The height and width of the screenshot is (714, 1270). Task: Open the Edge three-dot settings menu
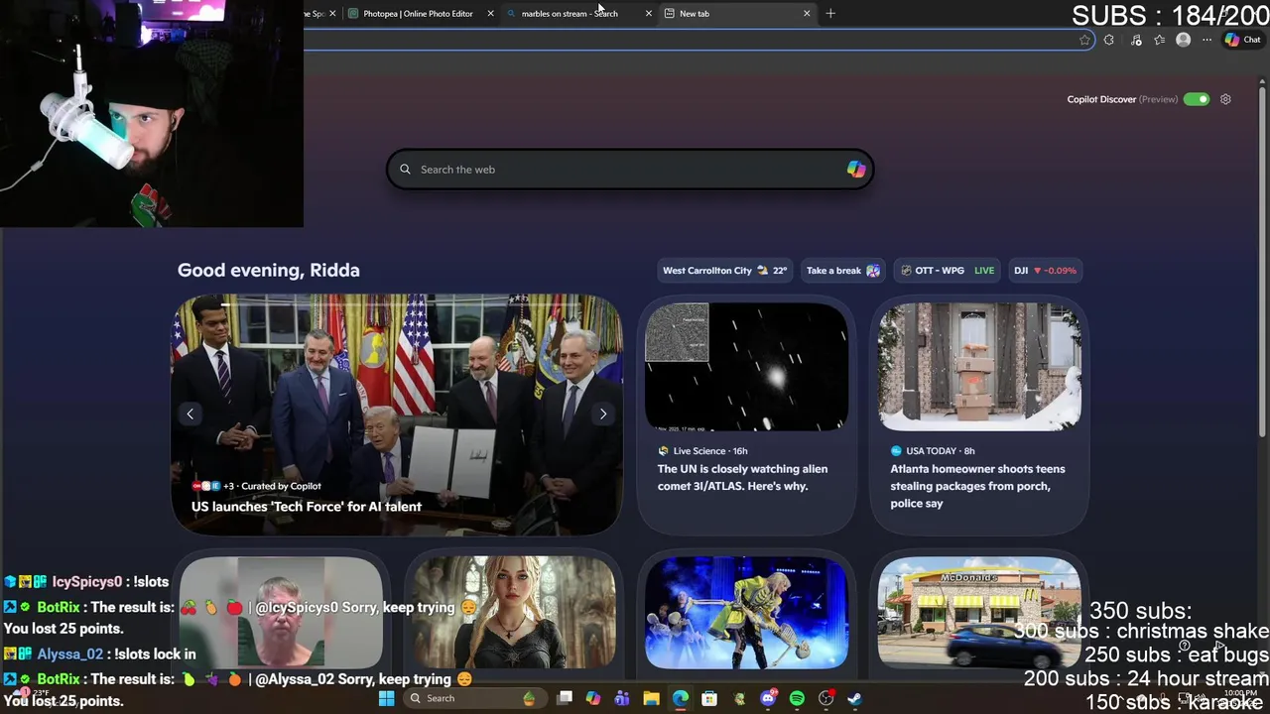click(1206, 40)
